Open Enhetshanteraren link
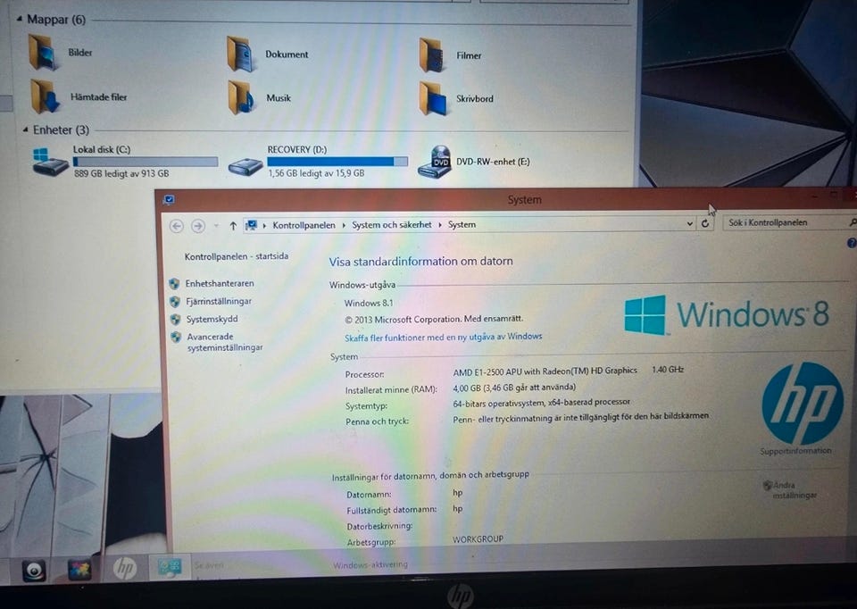Screen dimensions: 857x609 [x=220, y=283]
